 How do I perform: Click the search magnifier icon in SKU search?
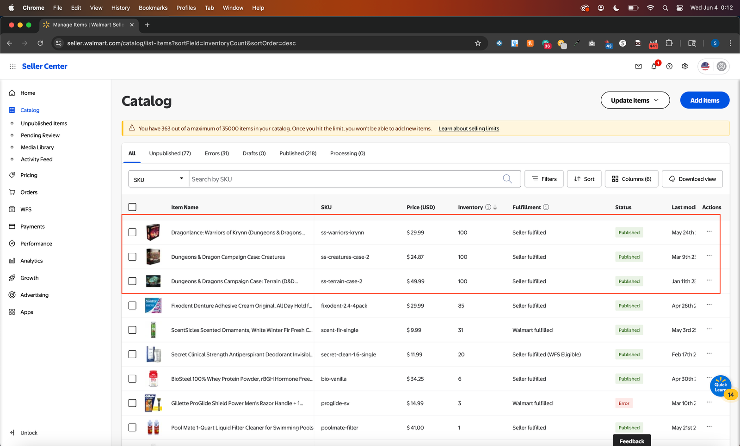point(507,179)
